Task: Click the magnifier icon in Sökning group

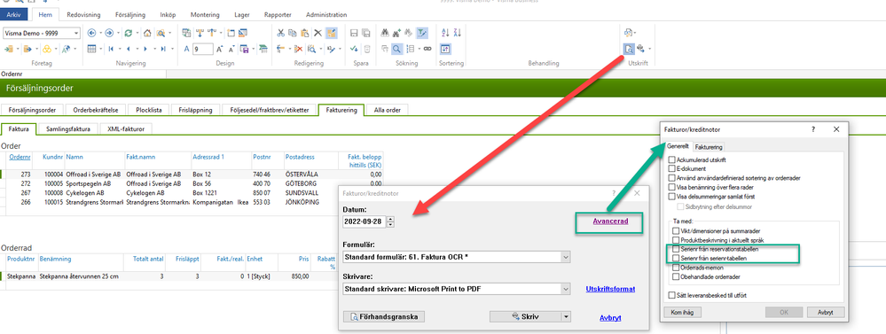Action: coord(397,49)
